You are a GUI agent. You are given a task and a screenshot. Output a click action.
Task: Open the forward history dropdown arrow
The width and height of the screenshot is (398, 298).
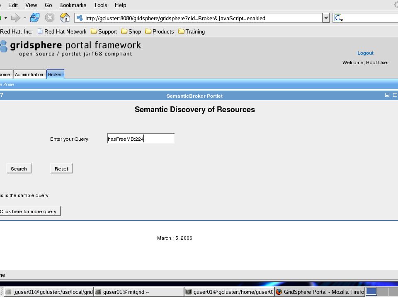click(25, 18)
